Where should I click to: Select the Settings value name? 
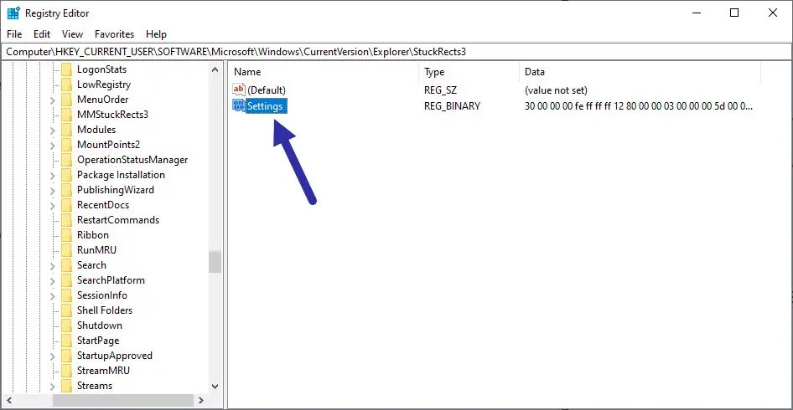267,106
